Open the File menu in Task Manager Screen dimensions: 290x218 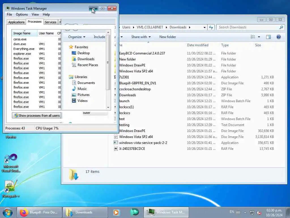pyautogui.click(x=9, y=14)
